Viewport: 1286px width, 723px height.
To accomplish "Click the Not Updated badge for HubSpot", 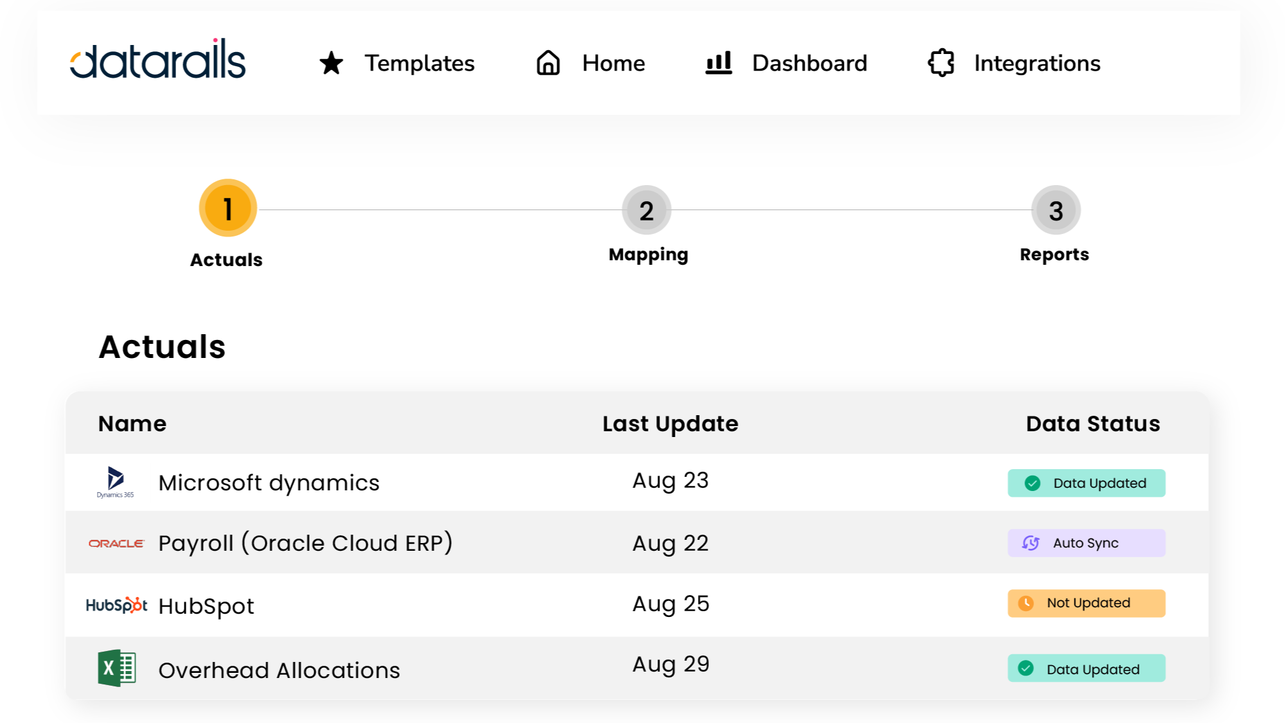I will click(1086, 603).
